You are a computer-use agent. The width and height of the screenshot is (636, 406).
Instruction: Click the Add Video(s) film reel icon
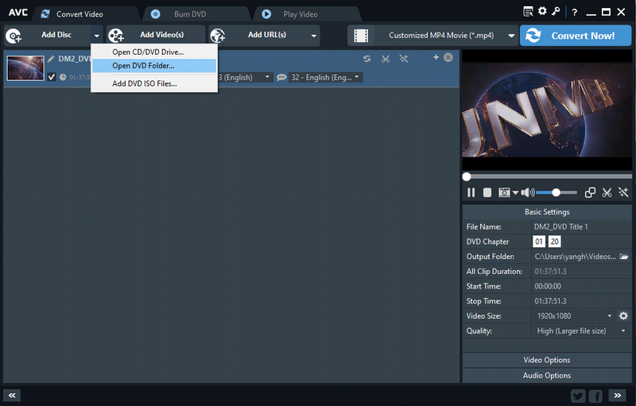pos(116,36)
